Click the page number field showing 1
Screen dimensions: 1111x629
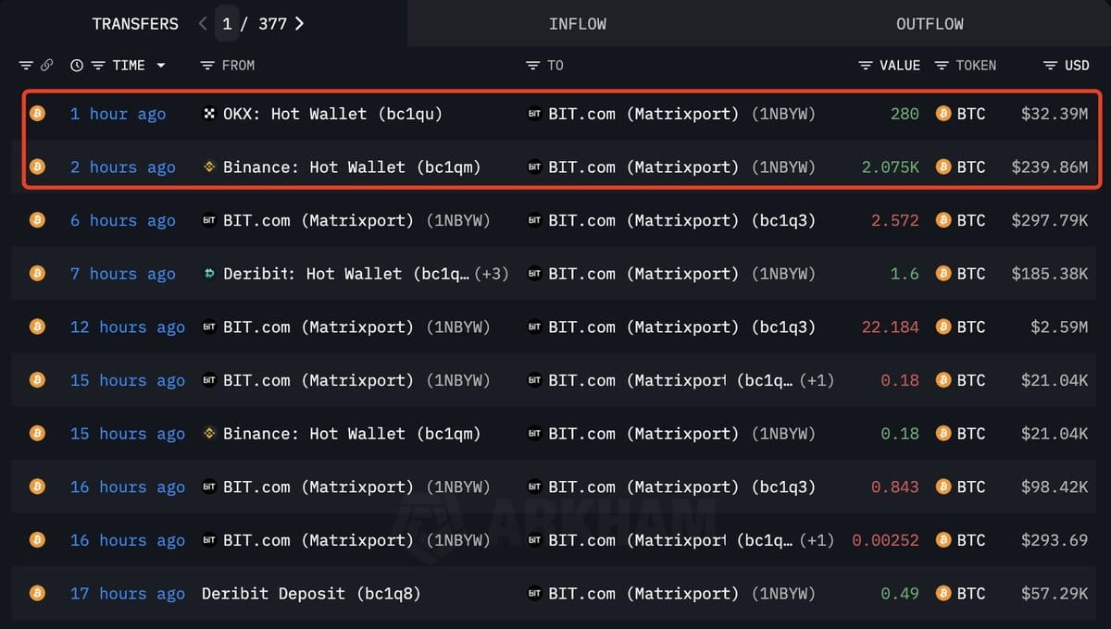[x=228, y=24]
